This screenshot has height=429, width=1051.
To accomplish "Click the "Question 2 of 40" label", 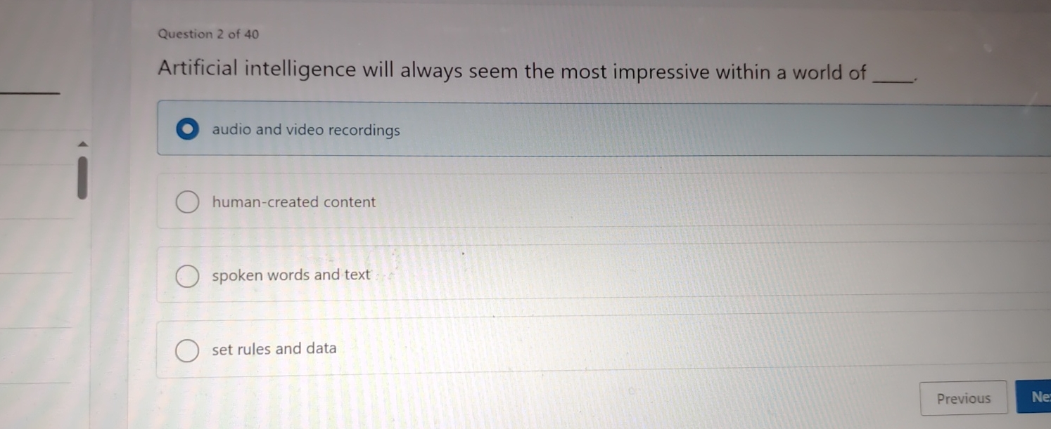I will pyautogui.click(x=208, y=34).
